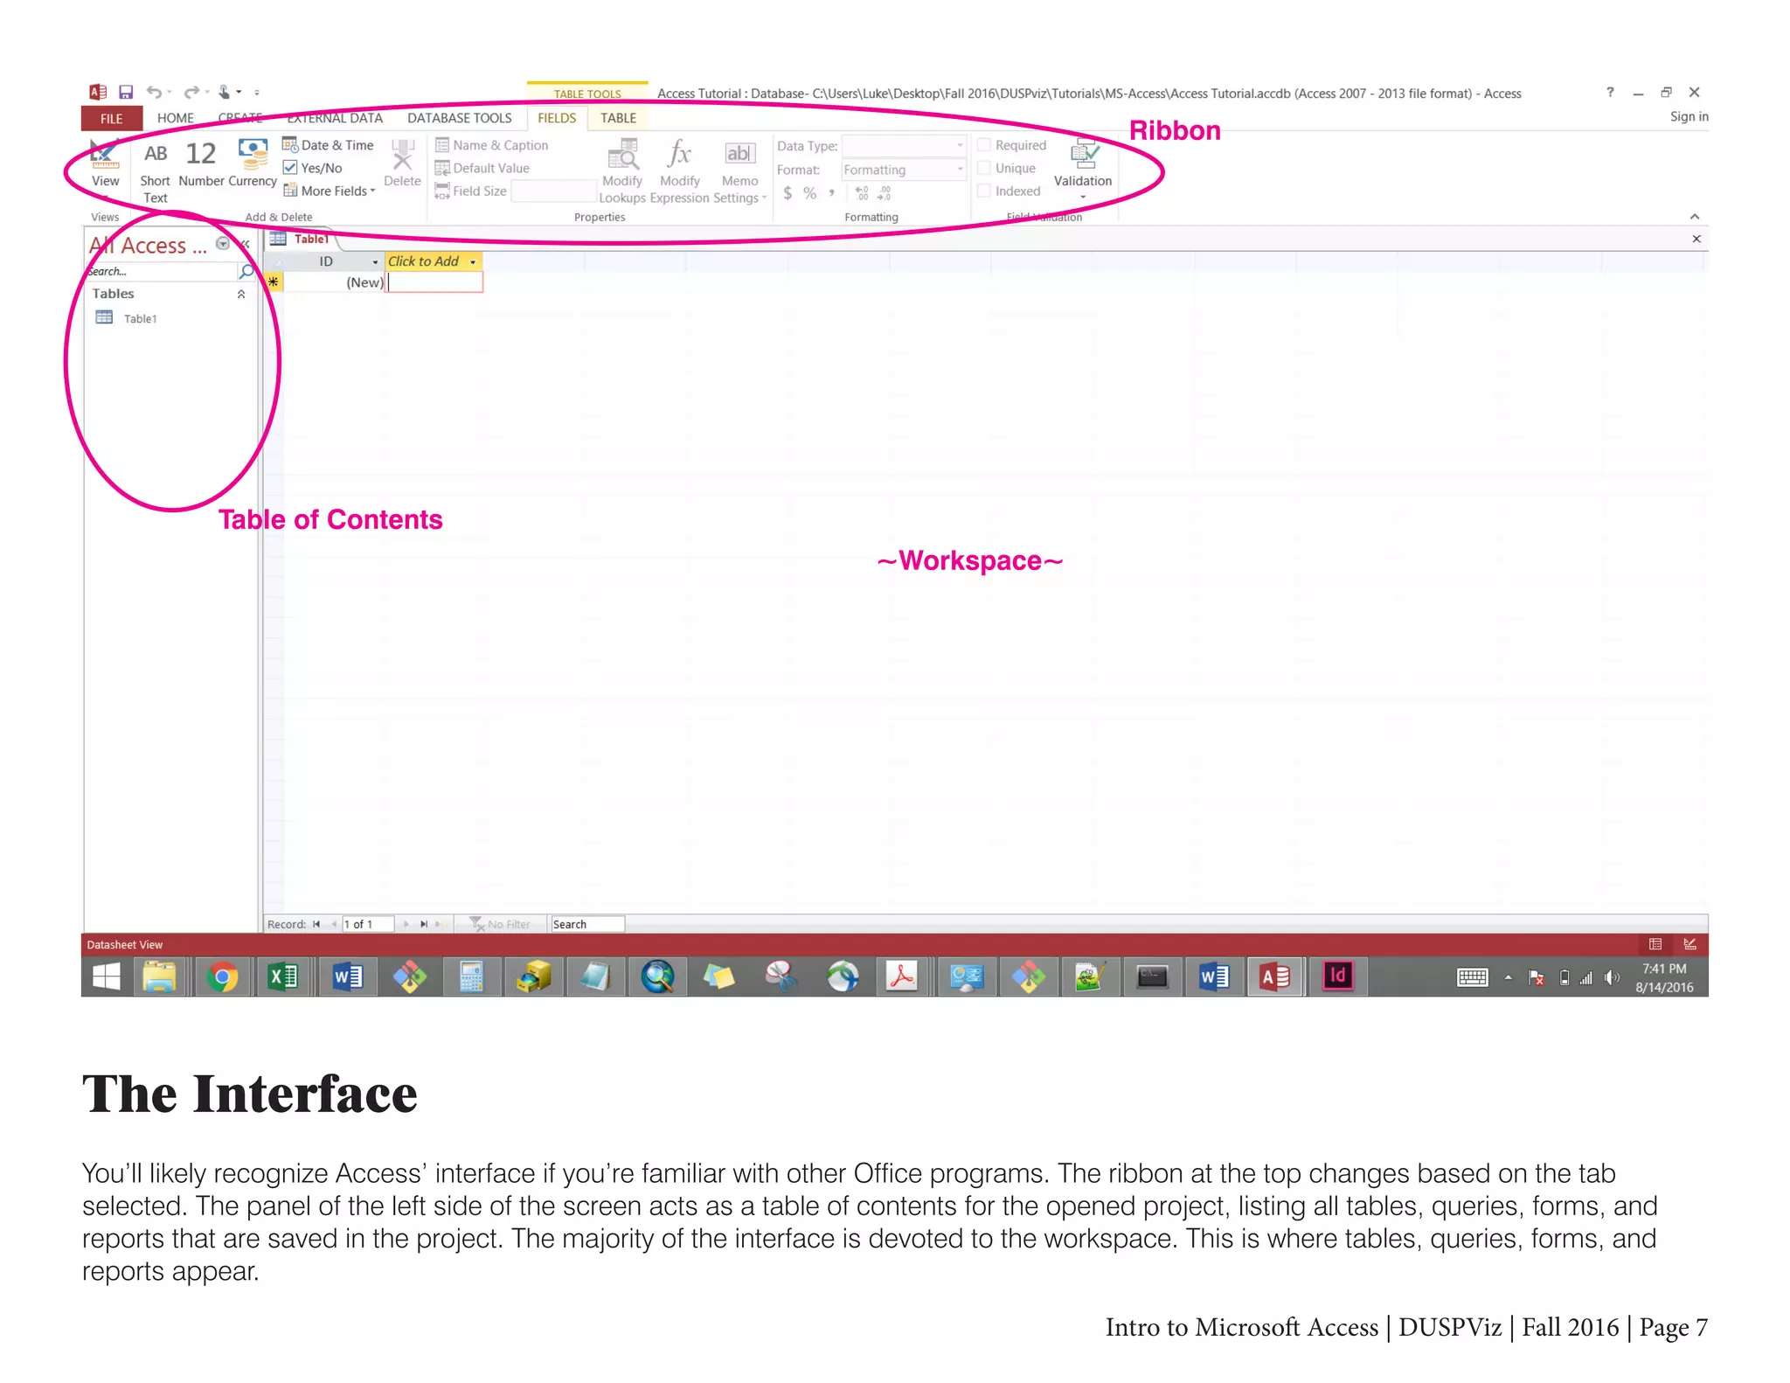Open the Format combo box
This screenshot has height=1383, width=1790.
[x=903, y=170]
